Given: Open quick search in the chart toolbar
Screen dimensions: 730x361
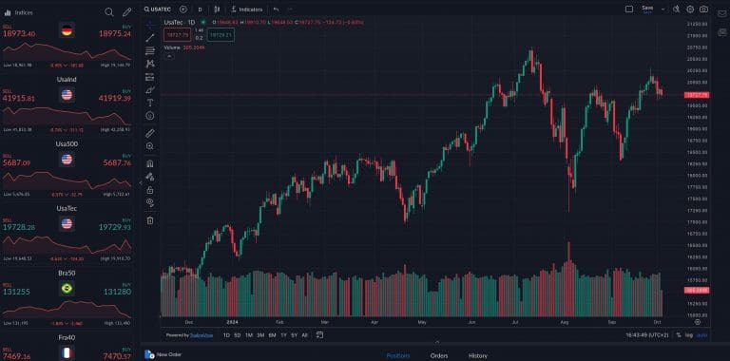Looking at the screenshot, I should [677, 9].
